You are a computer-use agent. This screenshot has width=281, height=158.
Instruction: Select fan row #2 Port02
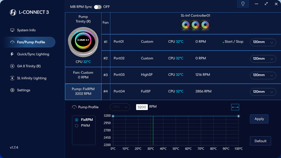click(191, 59)
